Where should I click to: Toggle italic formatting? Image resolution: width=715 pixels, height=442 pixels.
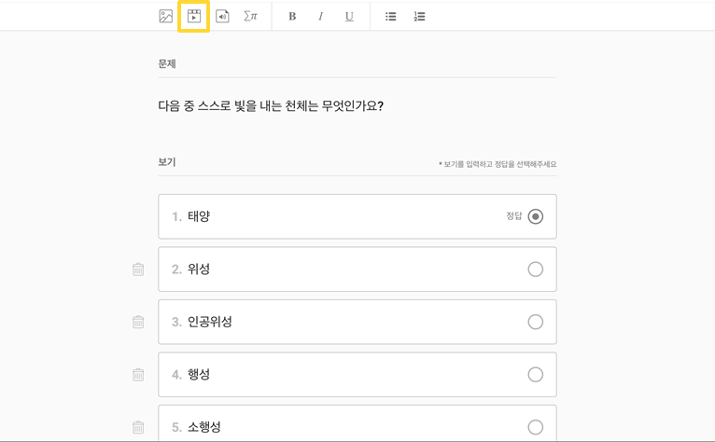(x=320, y=17)
